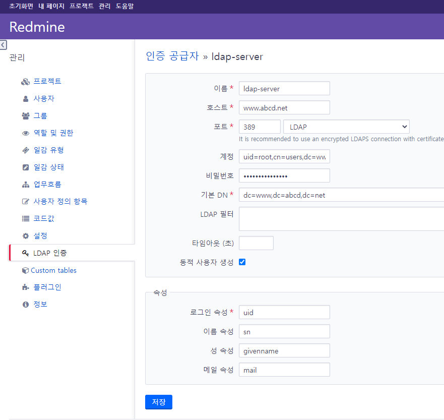444x420 pixels.
Task: Click the 프로젝트 sidebar cubes icon
Action: click(26, 82)
